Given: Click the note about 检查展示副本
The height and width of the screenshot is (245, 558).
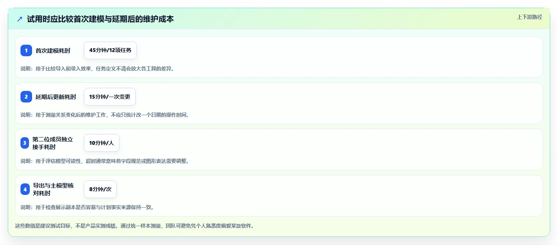Looking at the screenshot, I should (87, 207).
